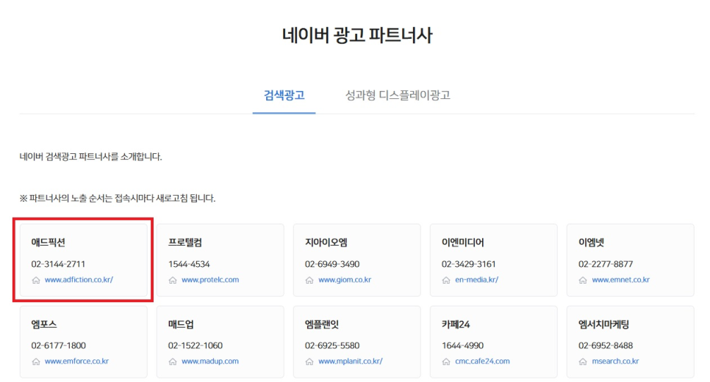This screenshot has height=382, width=710.
Task: Click the phone number 02-3144-2711
Action: point(58,264)
